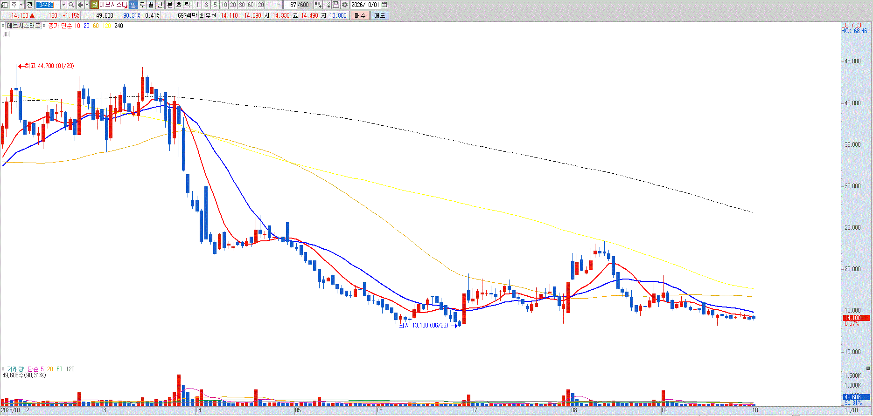Click the 최고 44,700 (01/29) annotation

(46, 66)
